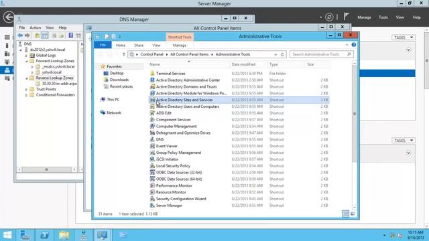Open the Manage ribbon tab

pos(180,46)
